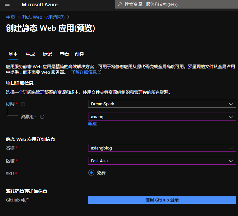The image size is (238, 216).
Task: Click 使用 GitHub 登录 button
Action: [162, 200]
